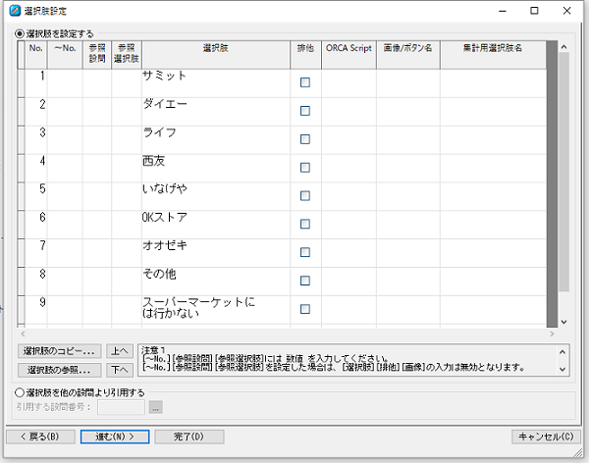Select the ライフ choice cell
The height and width of the screenshot is (463, 591).
point(216,139)
